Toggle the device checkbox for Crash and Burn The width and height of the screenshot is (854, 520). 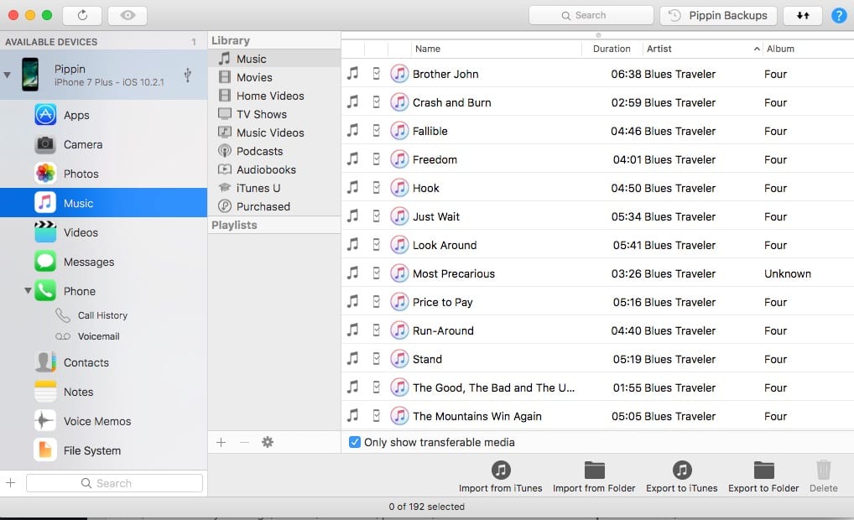pyautogui.click(x=377, y=102)
